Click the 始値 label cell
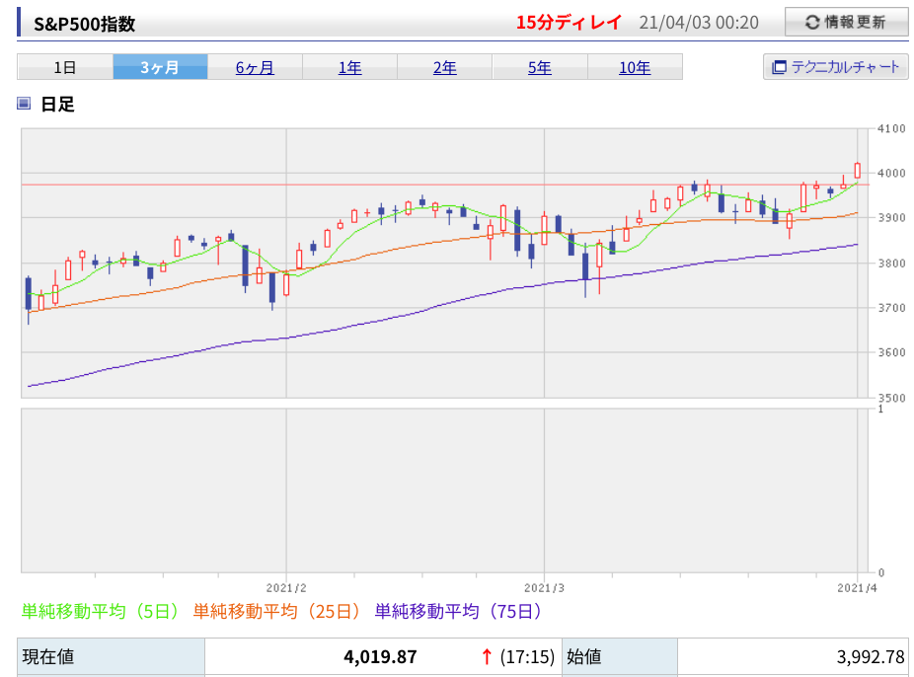914x677 pixels. pyautogui.click(x=620, y=656)
